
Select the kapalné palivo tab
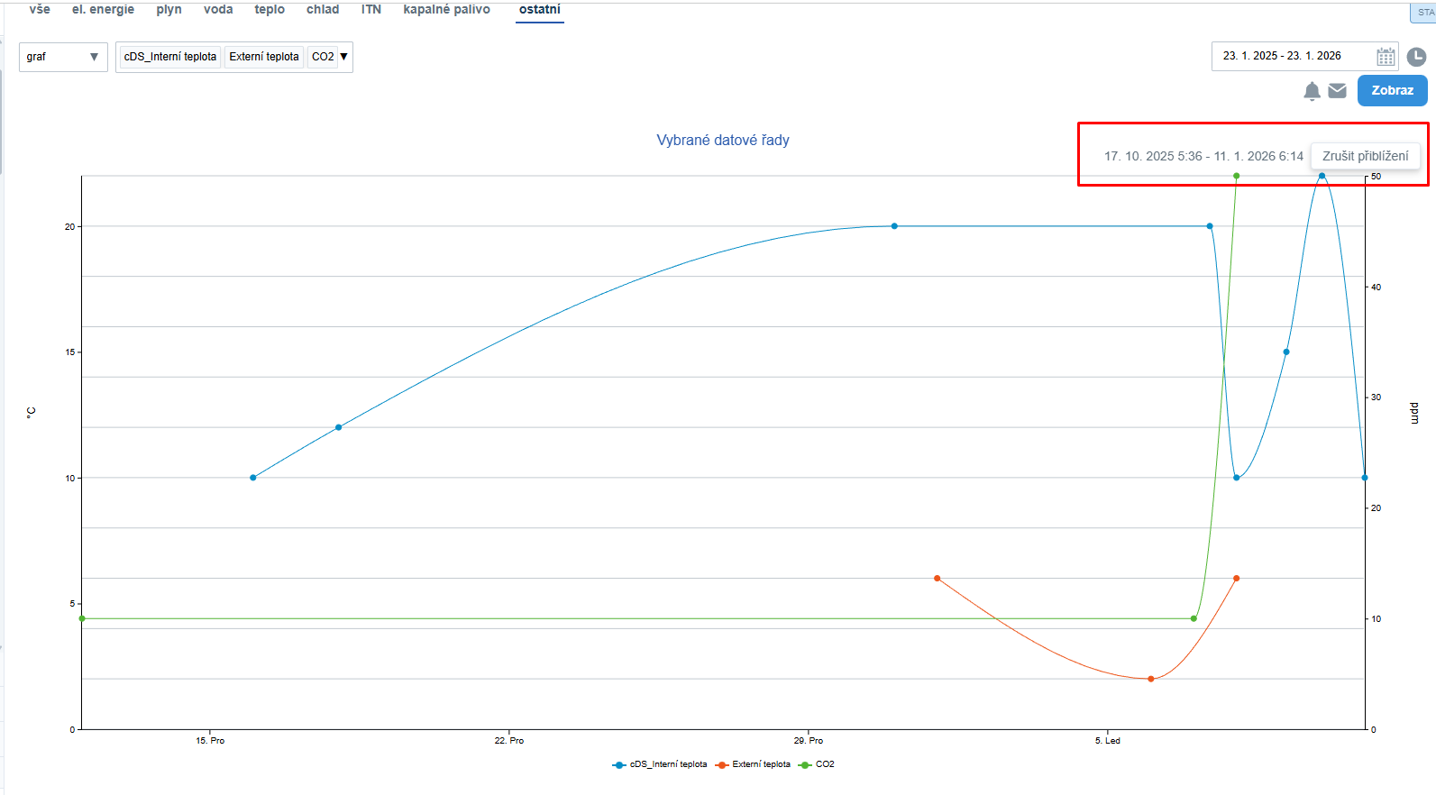446,10
